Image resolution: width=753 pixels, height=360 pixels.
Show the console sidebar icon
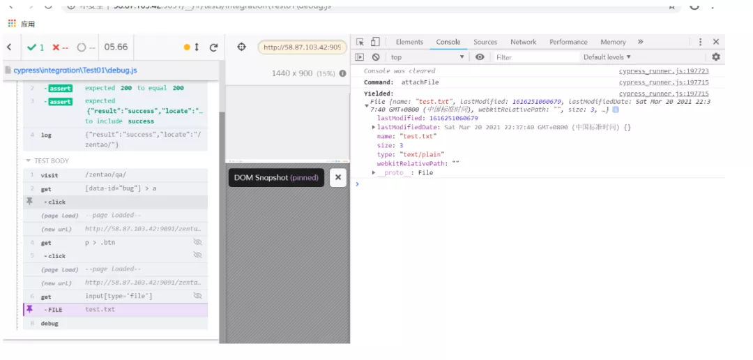[359, 57]
